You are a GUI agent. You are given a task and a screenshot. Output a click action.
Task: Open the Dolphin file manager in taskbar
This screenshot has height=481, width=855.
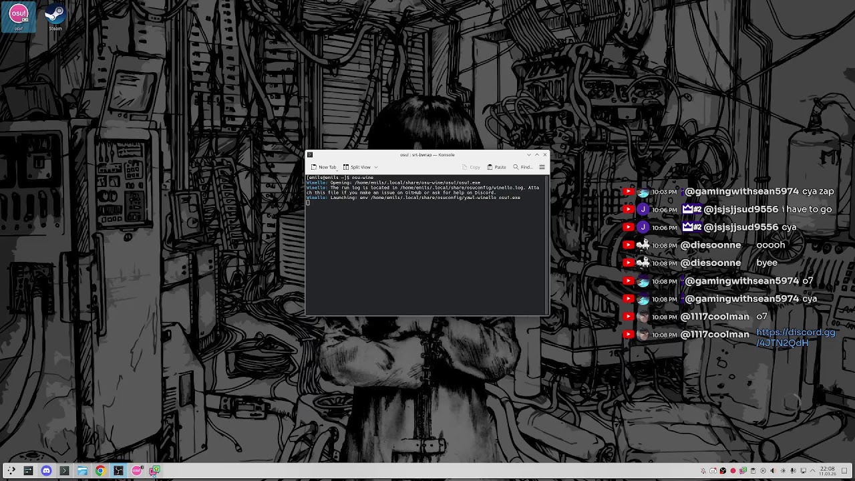(82, 471)
